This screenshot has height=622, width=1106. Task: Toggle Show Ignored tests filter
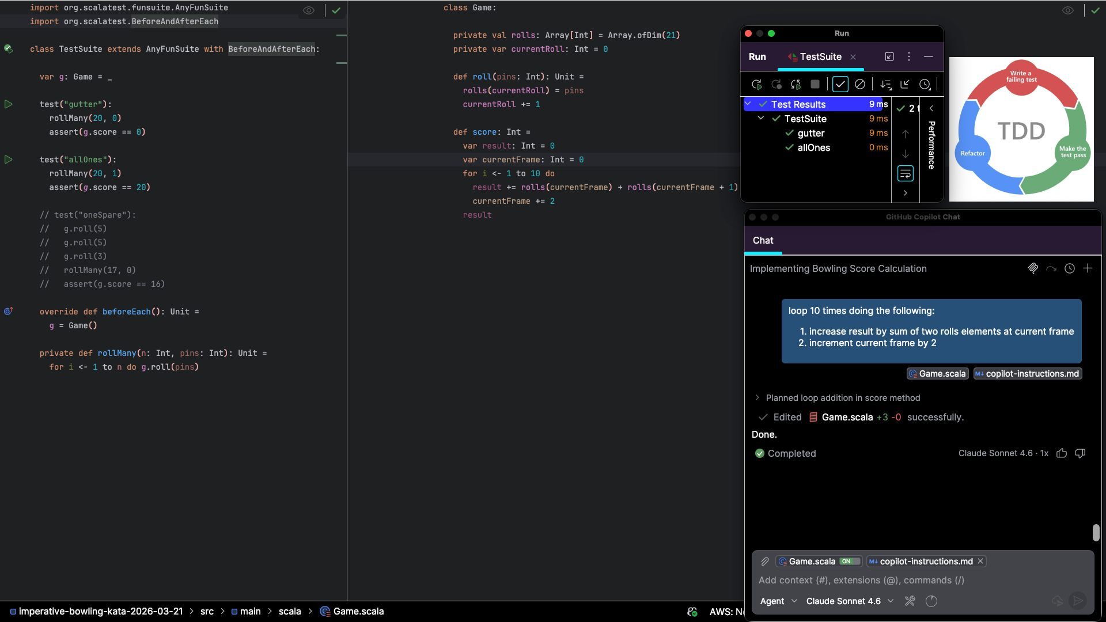pos(859,85)
